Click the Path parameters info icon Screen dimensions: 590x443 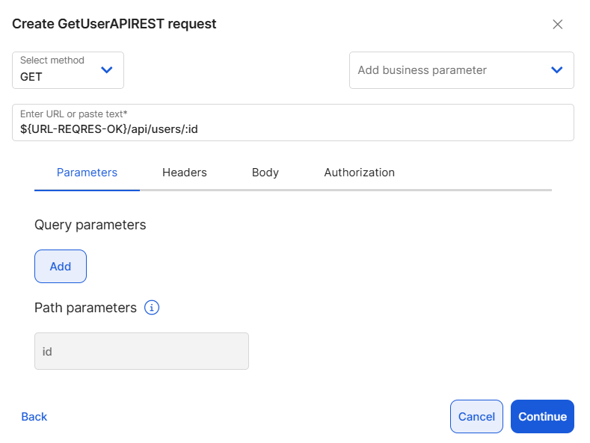(x=152, y=308)
